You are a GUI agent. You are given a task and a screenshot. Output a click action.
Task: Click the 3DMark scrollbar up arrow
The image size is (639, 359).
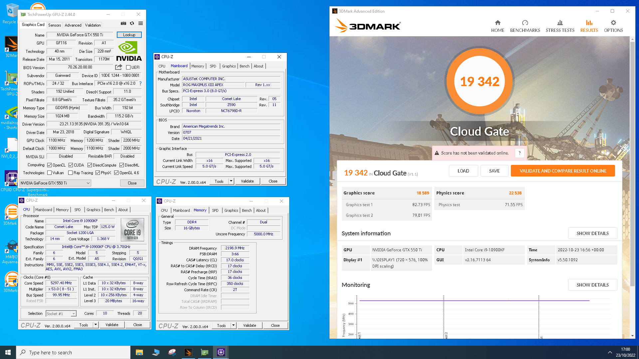632,39
